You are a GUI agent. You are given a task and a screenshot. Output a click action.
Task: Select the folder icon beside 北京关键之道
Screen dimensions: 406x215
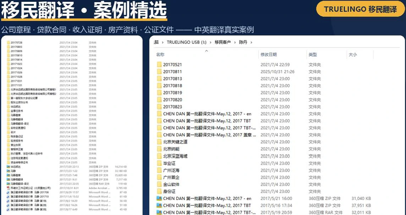(159, 142)
